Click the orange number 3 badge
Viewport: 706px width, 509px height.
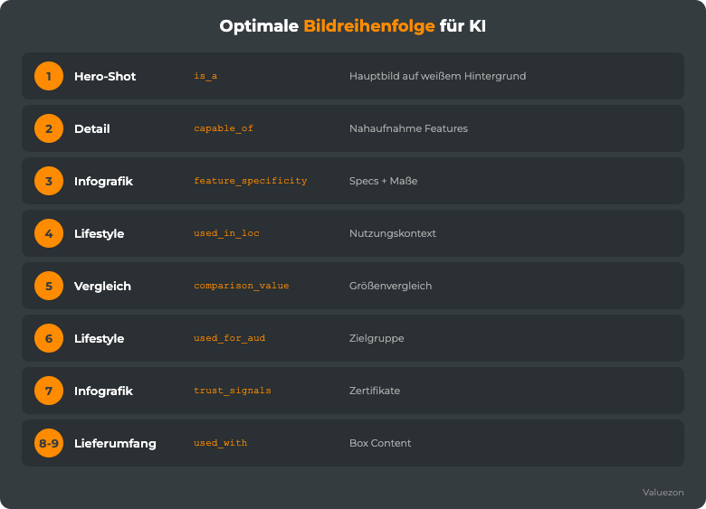pos(49,181)
